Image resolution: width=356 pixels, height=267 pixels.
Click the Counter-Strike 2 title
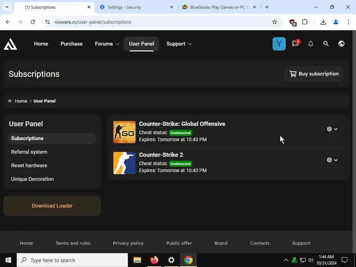161,155
